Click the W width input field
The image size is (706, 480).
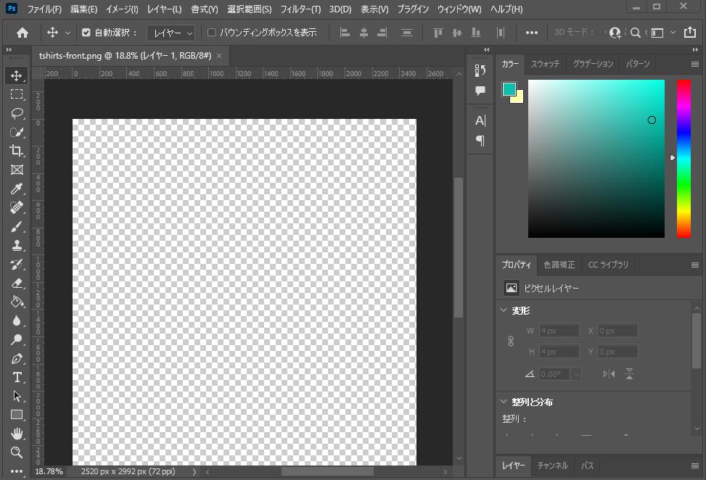(558, 331)
